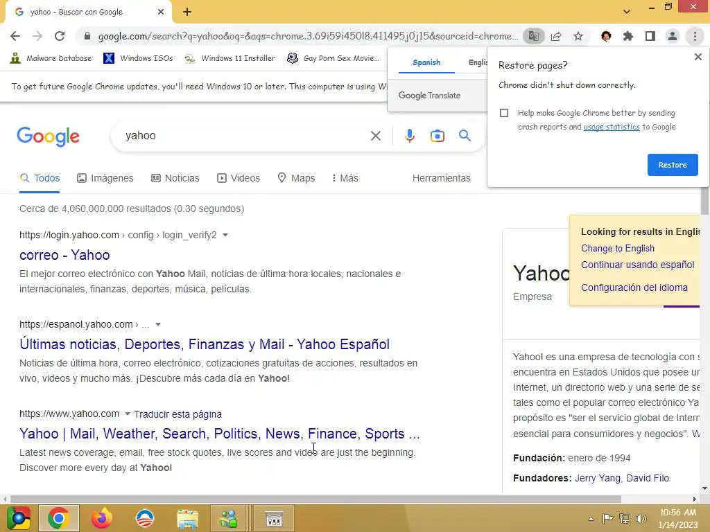Click into the yahoo search input field
Screen dimensions: 710x532
pyautogui.click(x=245, y=136)
